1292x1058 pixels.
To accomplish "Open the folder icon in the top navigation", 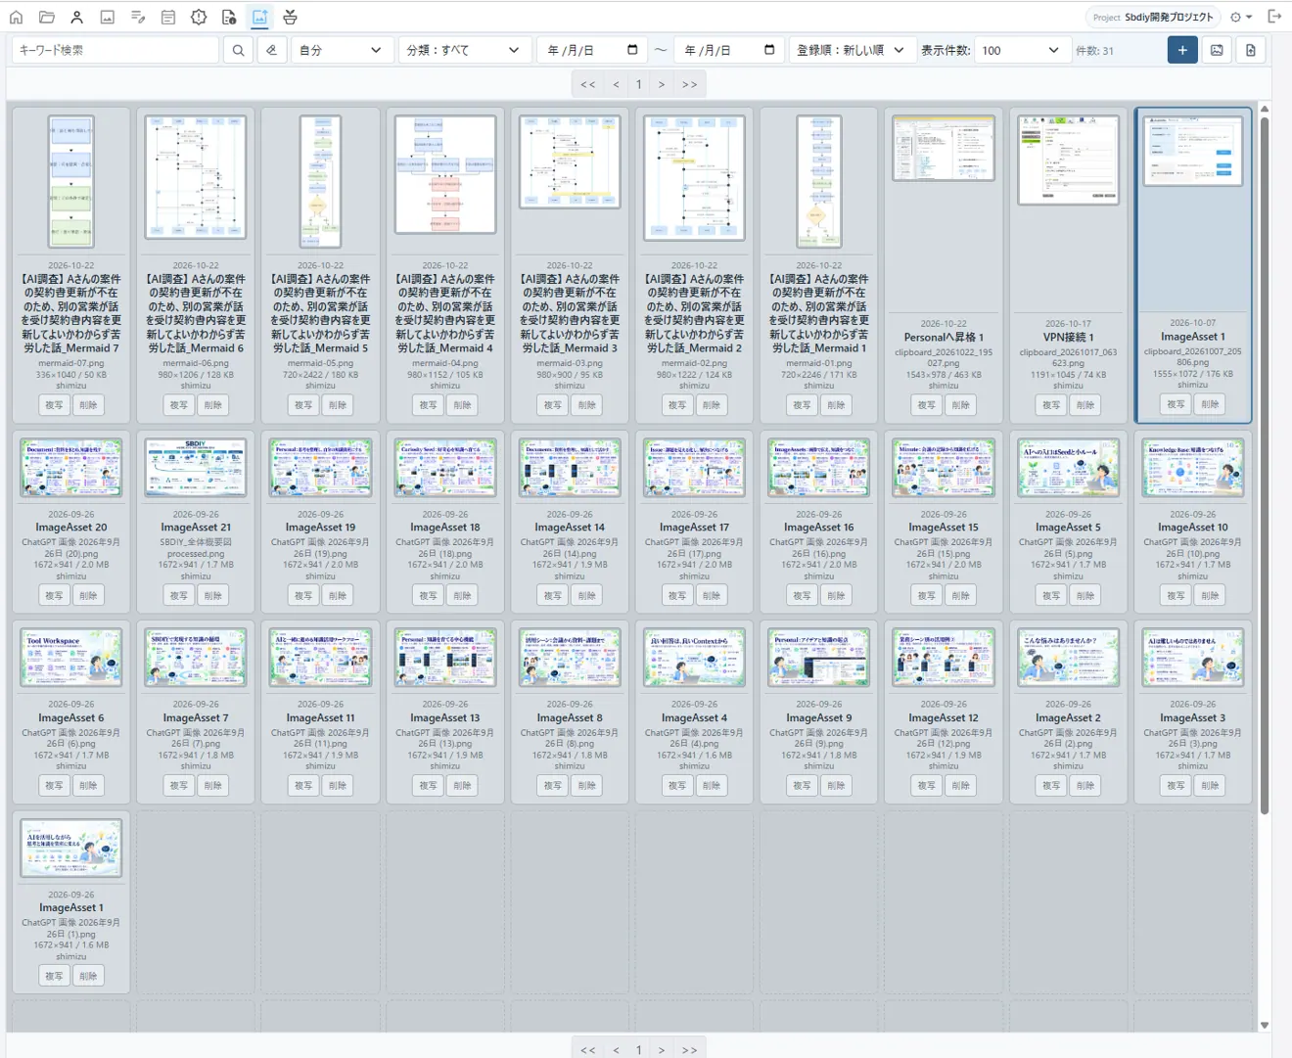I will click(x=46, y=17).
